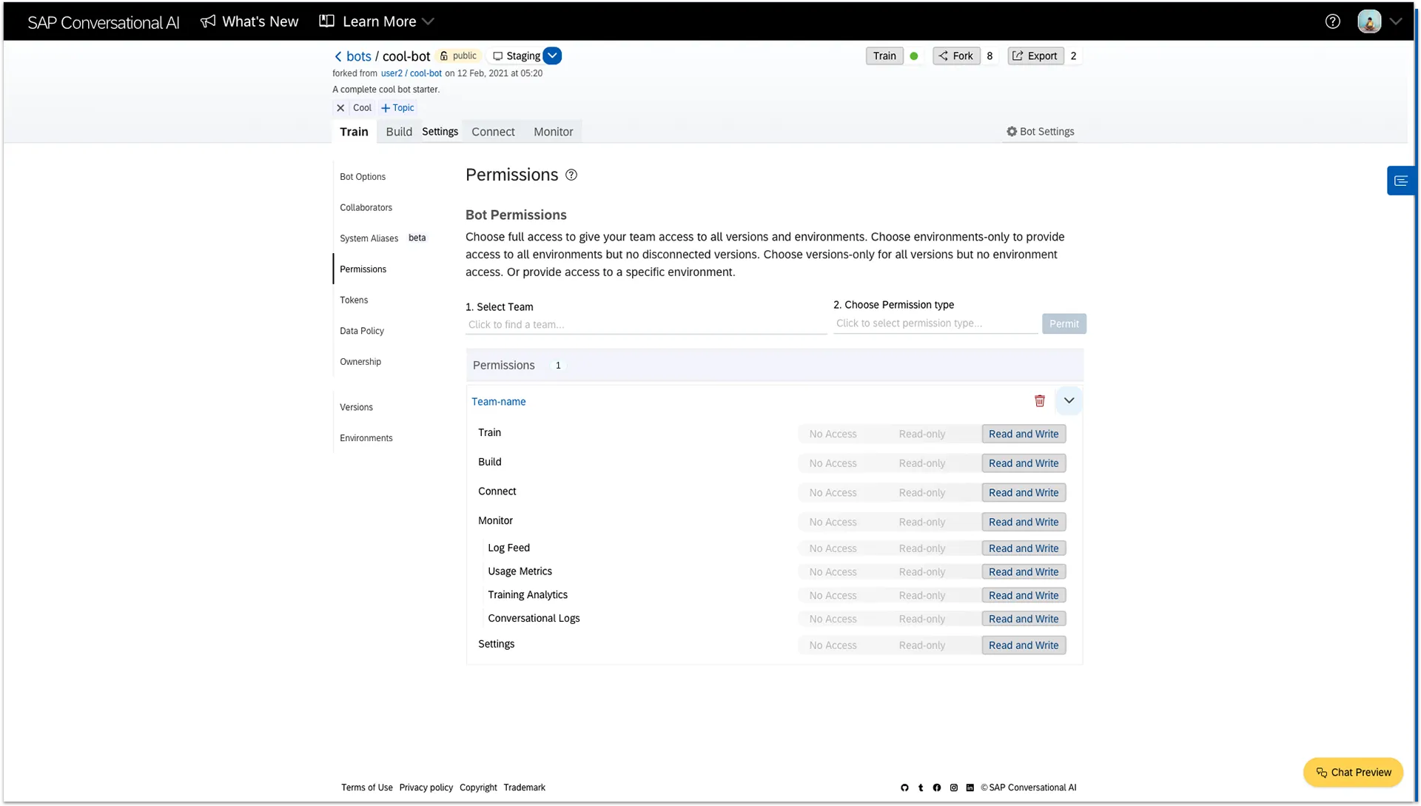Open the Monitor tab
1421x806 pixels.
pyautogui.click(x=553, y=132)
